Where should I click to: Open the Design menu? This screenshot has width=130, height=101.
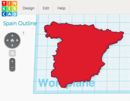[x=28, y=8]
